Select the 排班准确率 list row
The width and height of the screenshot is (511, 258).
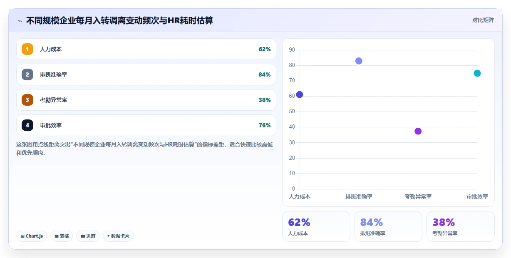tap(146, 74)
